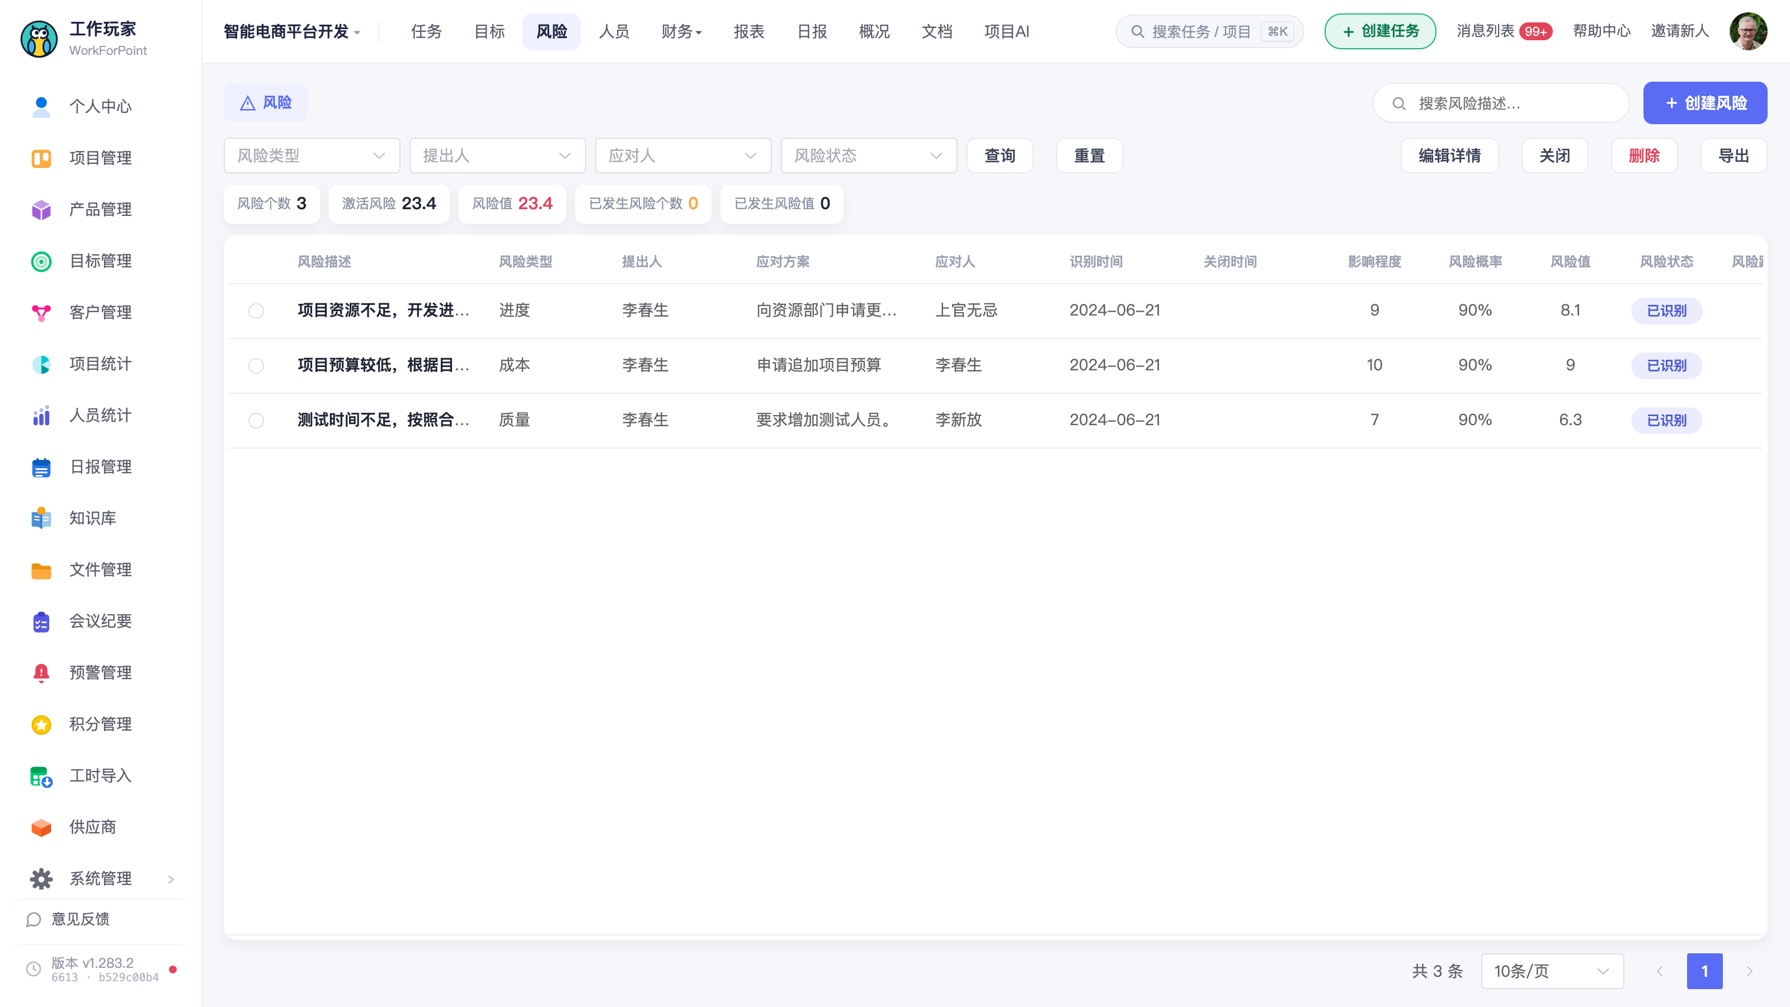
Task: Open 积分管理 star icon
Action: (x=41, y=724)
